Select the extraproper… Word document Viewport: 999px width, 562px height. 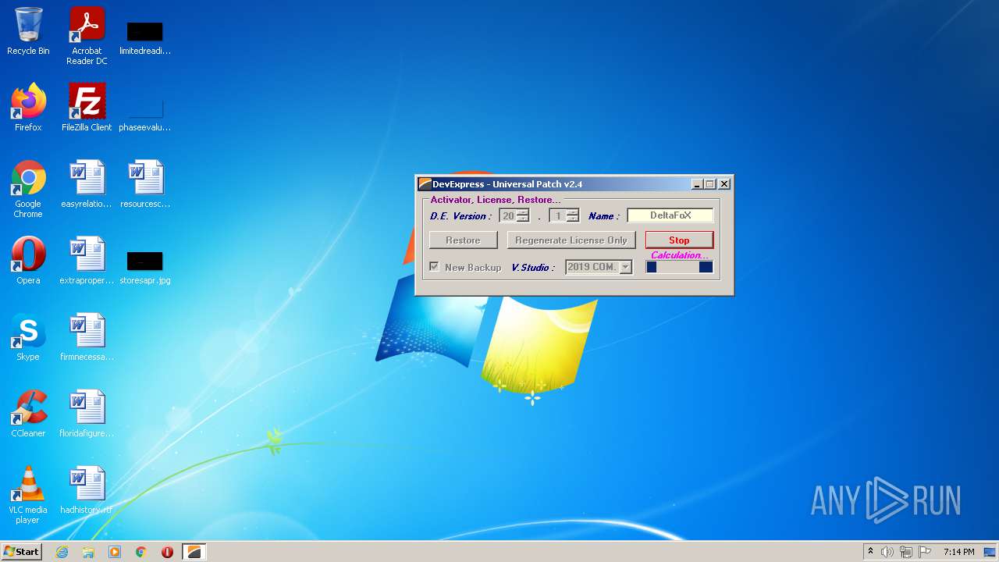click(87, 261)
